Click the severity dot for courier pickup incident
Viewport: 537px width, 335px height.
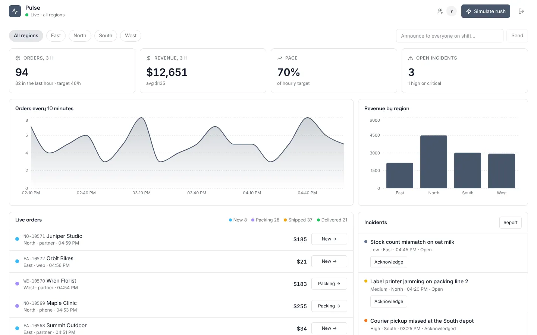click(x=366, y=320)
